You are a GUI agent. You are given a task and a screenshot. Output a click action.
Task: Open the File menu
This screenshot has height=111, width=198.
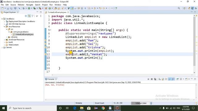(x=2, y=5)
